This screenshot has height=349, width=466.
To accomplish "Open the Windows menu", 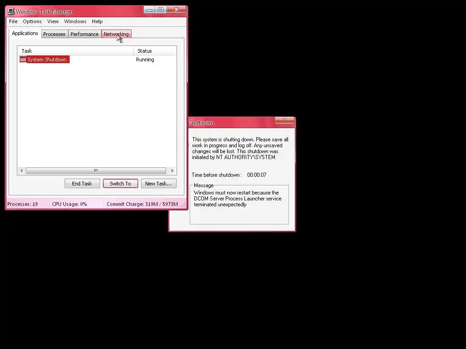I will click(75, 21).
